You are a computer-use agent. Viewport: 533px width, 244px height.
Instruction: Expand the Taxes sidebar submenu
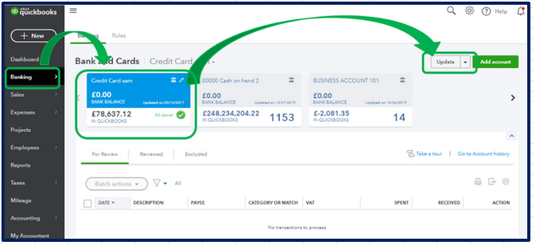pos(56,183)
